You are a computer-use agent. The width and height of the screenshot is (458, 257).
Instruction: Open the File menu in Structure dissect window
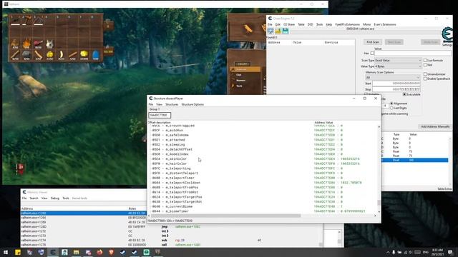[x=151, y=104]
